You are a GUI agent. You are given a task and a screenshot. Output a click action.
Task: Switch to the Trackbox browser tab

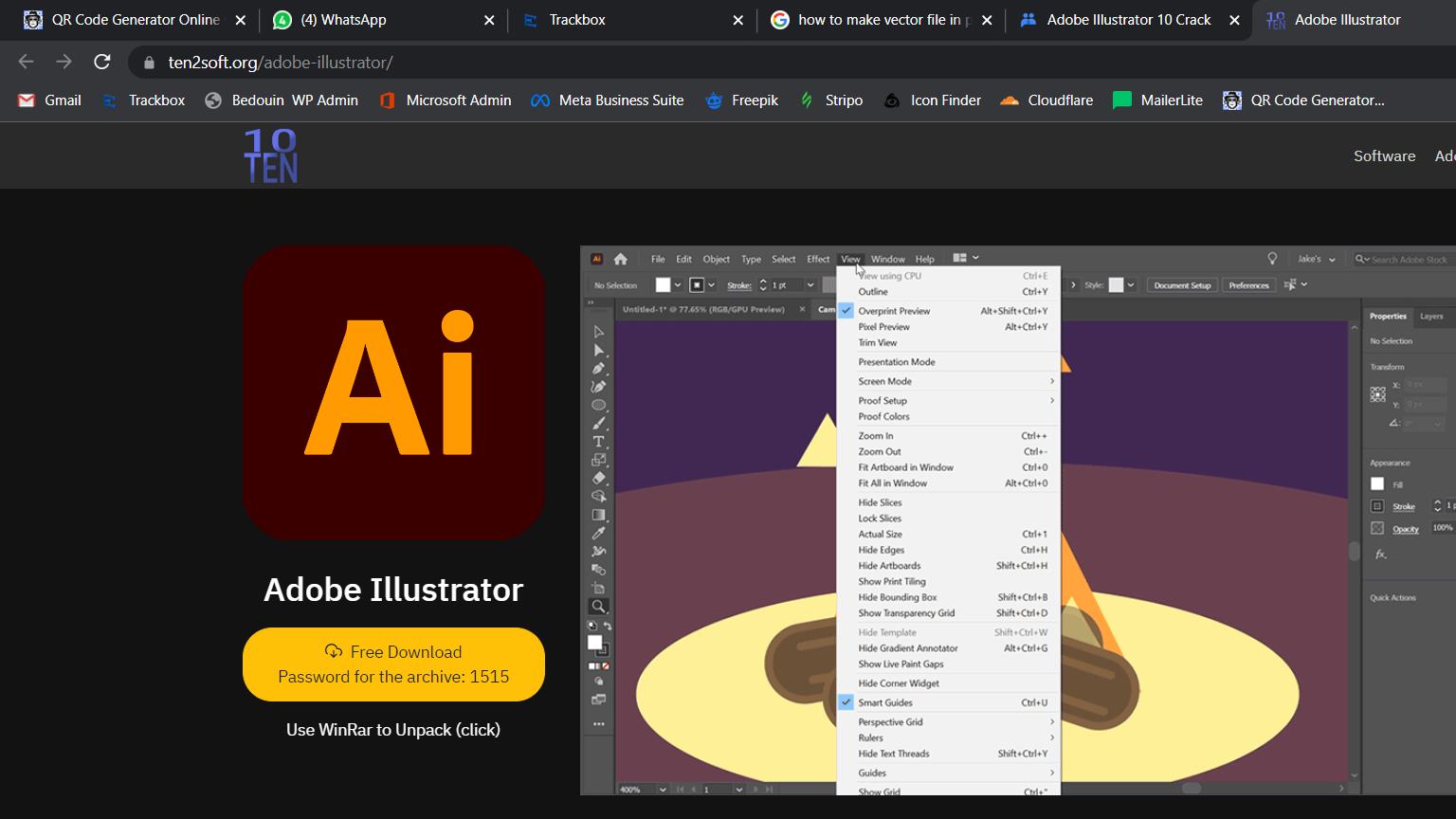point(626,20)
